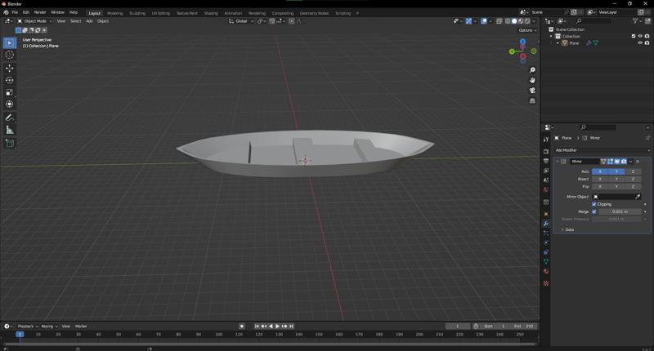
Task: Activate the Select Box tool
Action: click(10, 43)
